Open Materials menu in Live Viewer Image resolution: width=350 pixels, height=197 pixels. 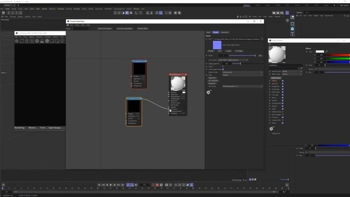[39, 37]
